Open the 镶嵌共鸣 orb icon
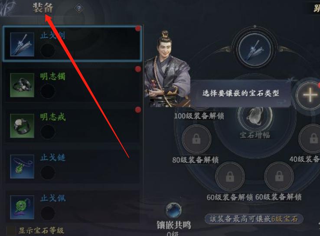The height and width of the screenshot is (236, 320). [x=173, y=210]
